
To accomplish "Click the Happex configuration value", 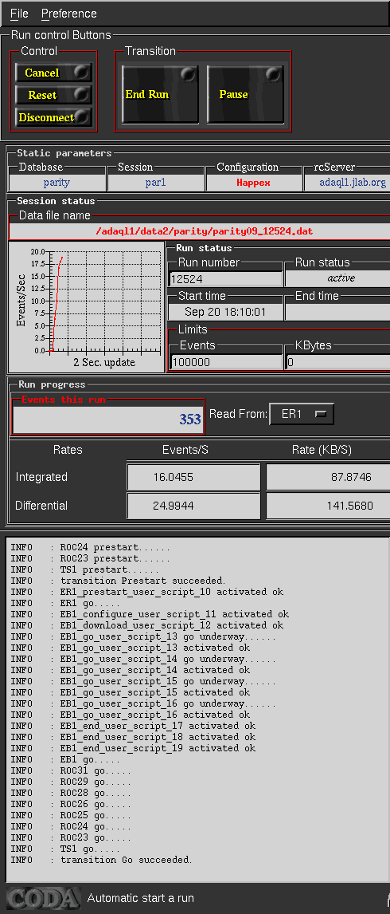I will click(x=253, y=183).
